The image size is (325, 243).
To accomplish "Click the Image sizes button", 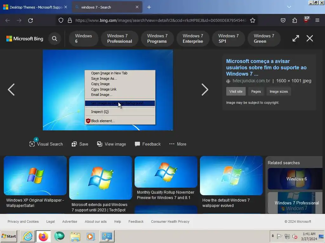I will [x=279, y=91].
